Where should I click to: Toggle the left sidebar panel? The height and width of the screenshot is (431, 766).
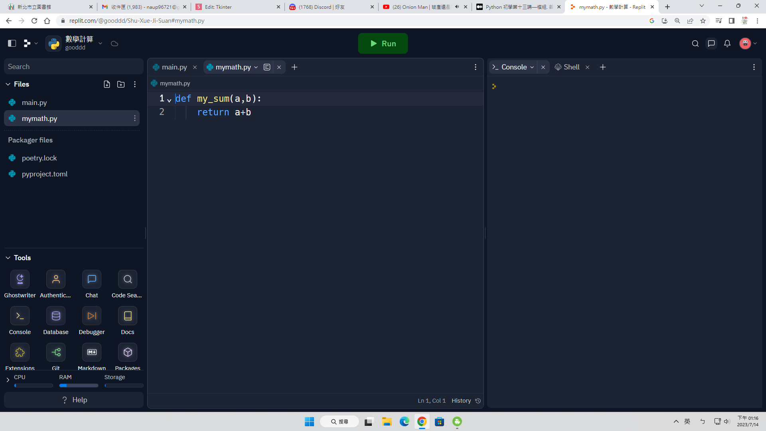click(x=12, y=43)
